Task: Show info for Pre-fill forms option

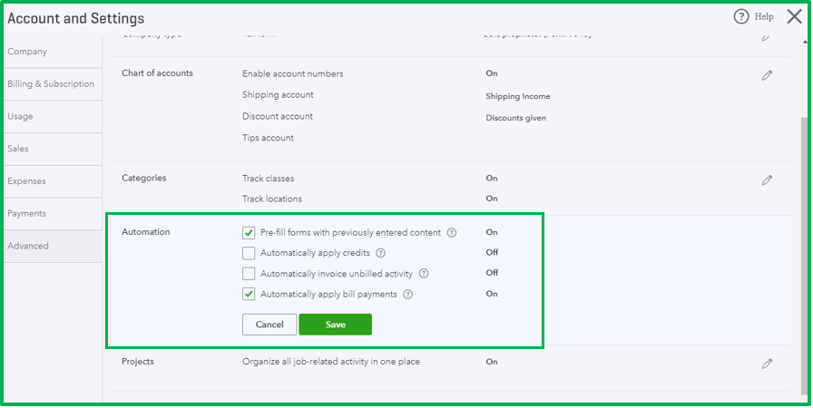Action: (452, 232)
